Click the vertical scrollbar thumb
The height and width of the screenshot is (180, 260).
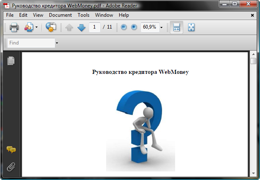pos(253,61)
